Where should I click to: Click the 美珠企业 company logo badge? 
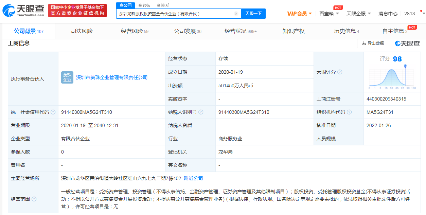[x=67, y=77]
